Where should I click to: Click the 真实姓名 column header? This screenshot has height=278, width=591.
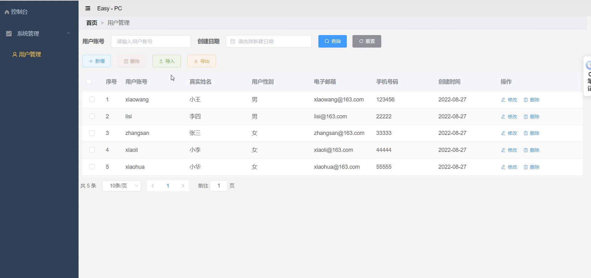200,82
